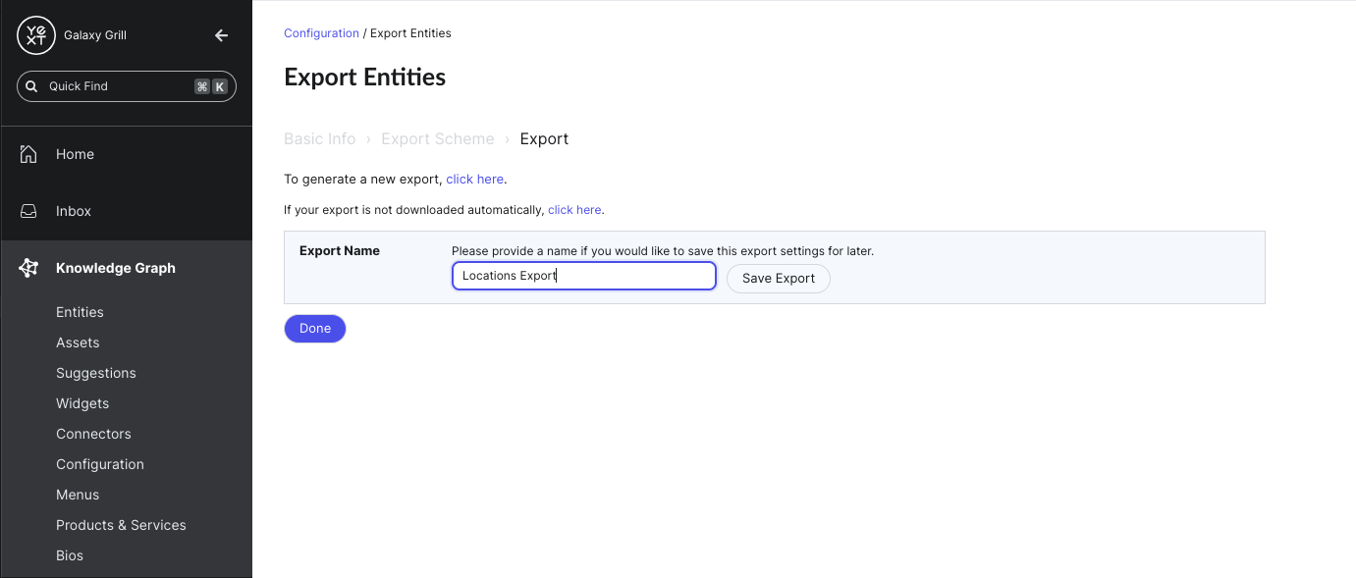Open the Widgets section
Image resolution: width=1356 pixels, height=578 pixels.
click(82, 403)
